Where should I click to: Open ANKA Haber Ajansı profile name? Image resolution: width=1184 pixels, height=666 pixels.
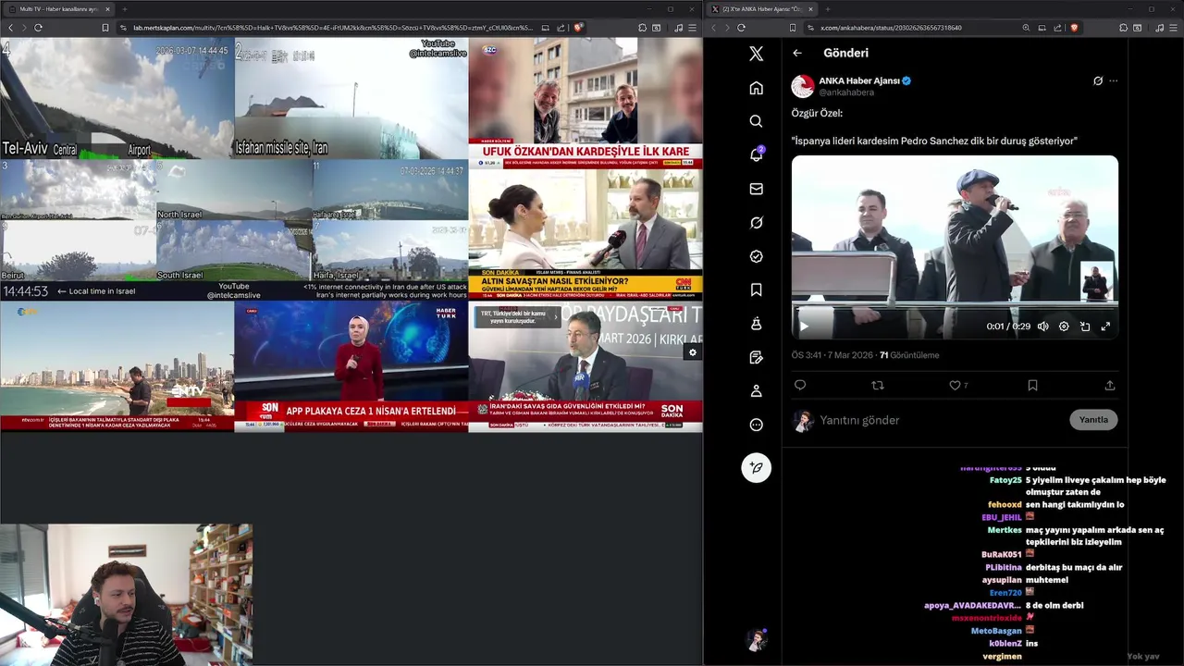coord(859,80)
